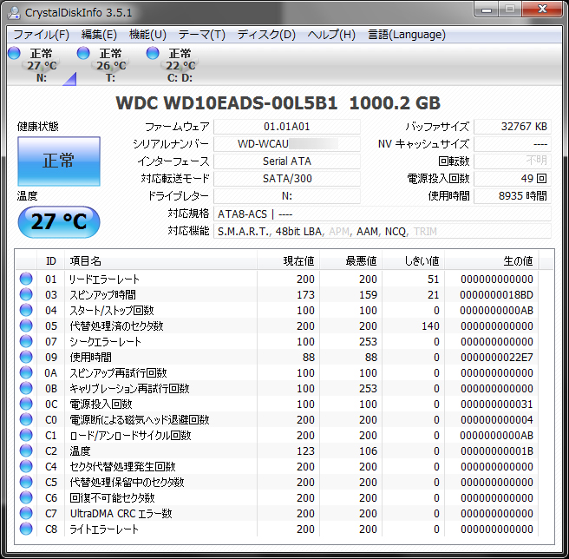Click the CrystalDiskInfo title bar app icon
569x559 pixels.
tap(14, 12)
